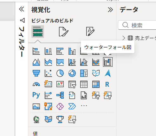The width and height of the screenshot is (156, 136).
Task: Select the globe map visual
Action: click(36, 120)
